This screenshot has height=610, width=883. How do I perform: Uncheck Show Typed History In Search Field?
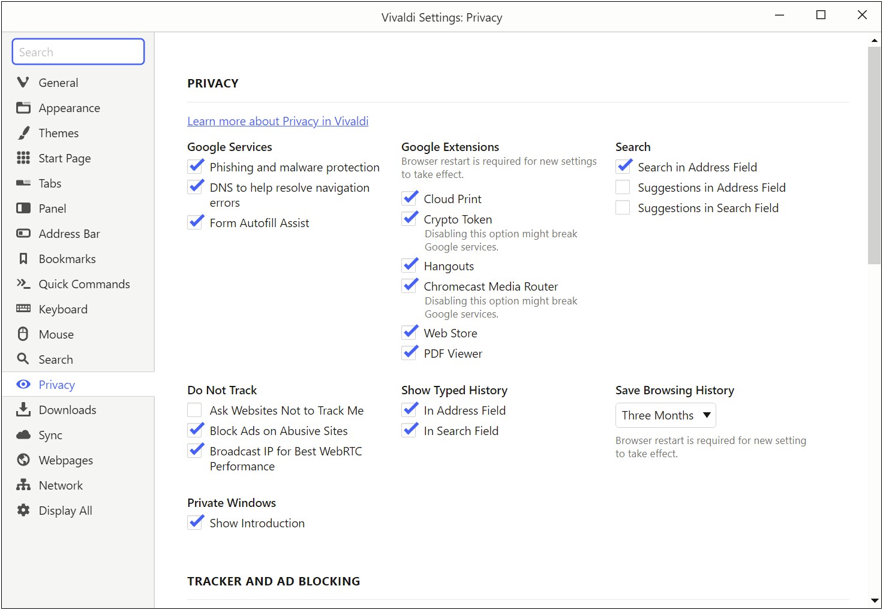pos(409,430)
